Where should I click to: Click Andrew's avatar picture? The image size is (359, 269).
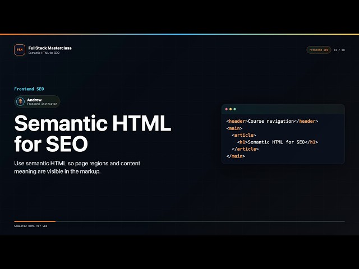click(x=20, y=101)
